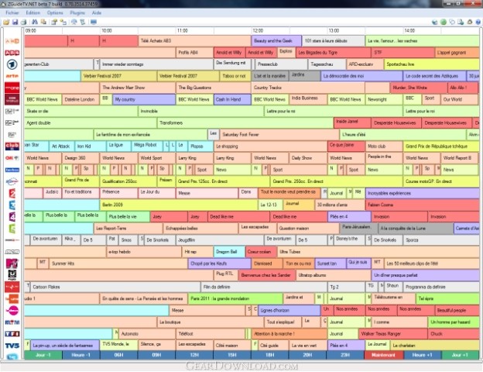Image resolution: width=483 pixels, height=372 pixels.
Task: Select the France 4 channel logo
Action: pos(12,217)
